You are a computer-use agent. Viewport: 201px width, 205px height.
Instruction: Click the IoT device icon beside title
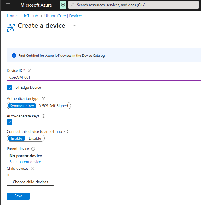pos(11,27)
